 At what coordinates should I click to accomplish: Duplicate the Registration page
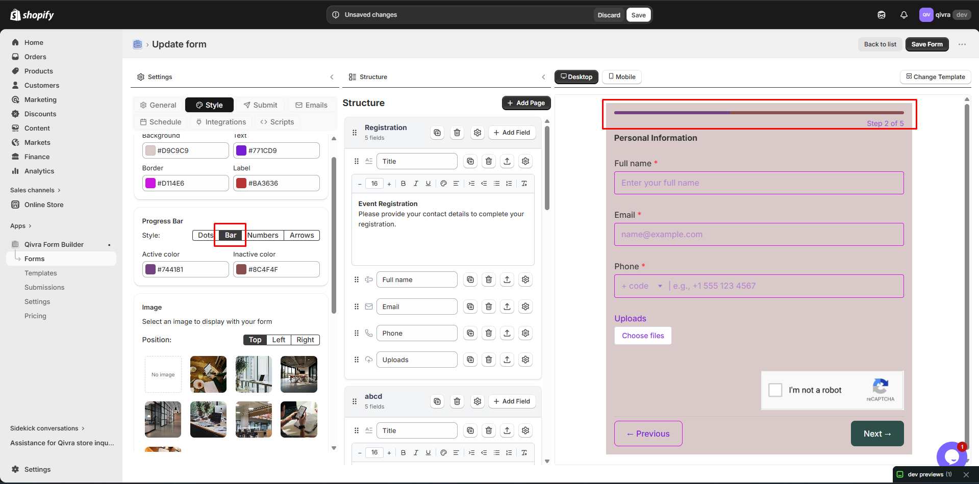(x=437, y=133)
